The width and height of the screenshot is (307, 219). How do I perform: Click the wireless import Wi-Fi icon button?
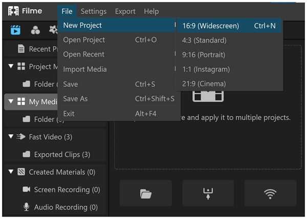click(270, 193)
